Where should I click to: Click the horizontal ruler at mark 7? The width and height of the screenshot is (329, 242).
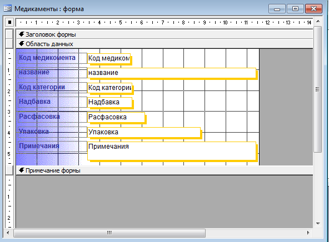point(163,22)
